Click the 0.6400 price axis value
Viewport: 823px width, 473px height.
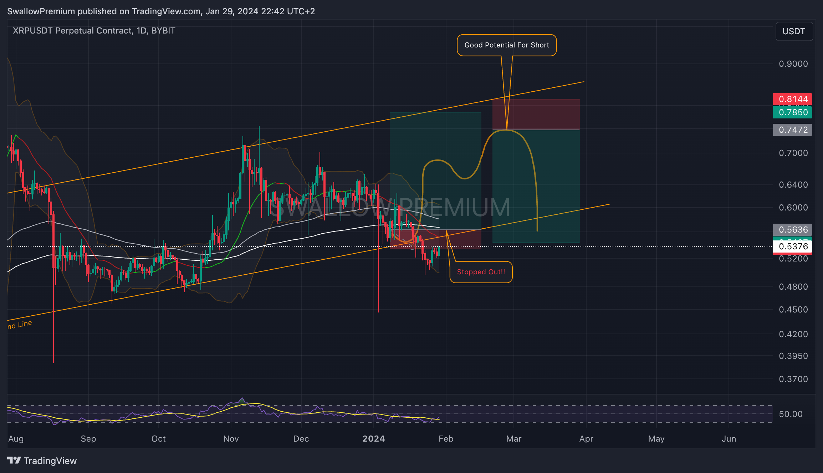coord(793,185)
